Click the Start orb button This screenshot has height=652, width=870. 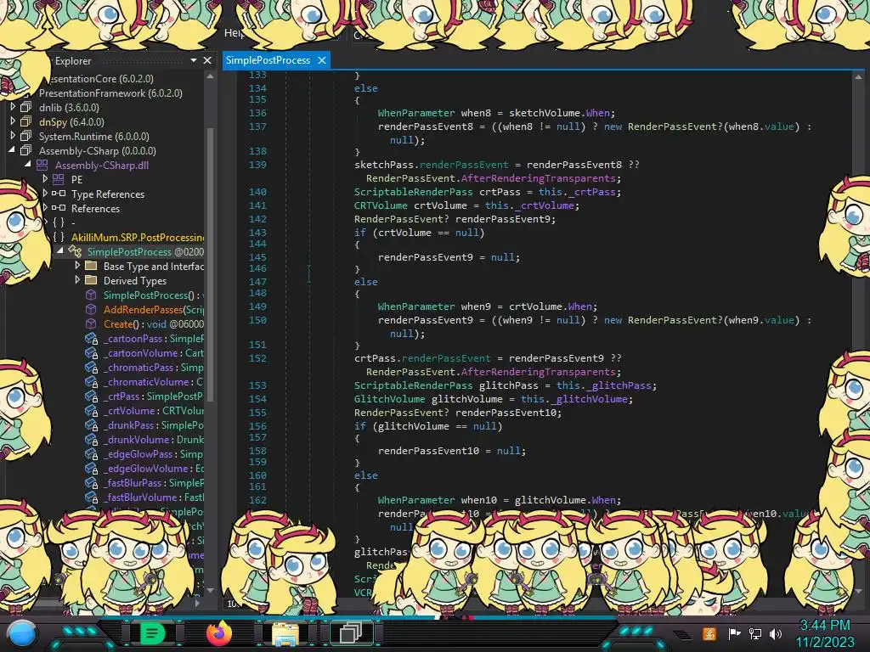pyautogui.click(x=21, y=634)
